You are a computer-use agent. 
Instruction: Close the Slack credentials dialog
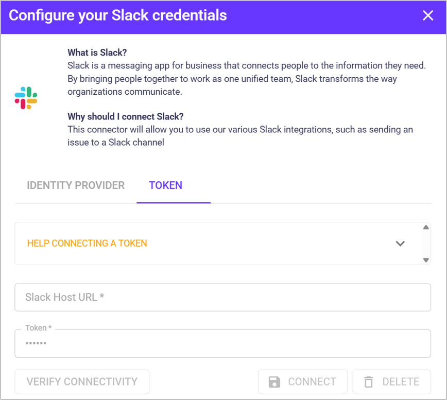click(428, 15)
